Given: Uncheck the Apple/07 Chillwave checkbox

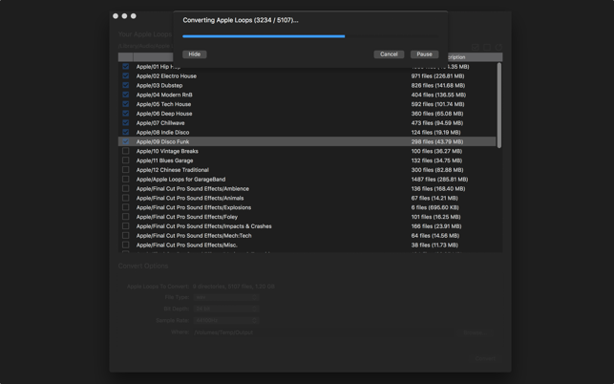Looking at the screenshot, I should pos(126,123).
